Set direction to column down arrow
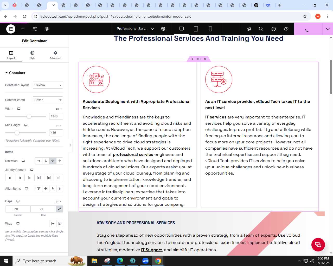Viewport: 333px width, 266px height. coord(46,161)
